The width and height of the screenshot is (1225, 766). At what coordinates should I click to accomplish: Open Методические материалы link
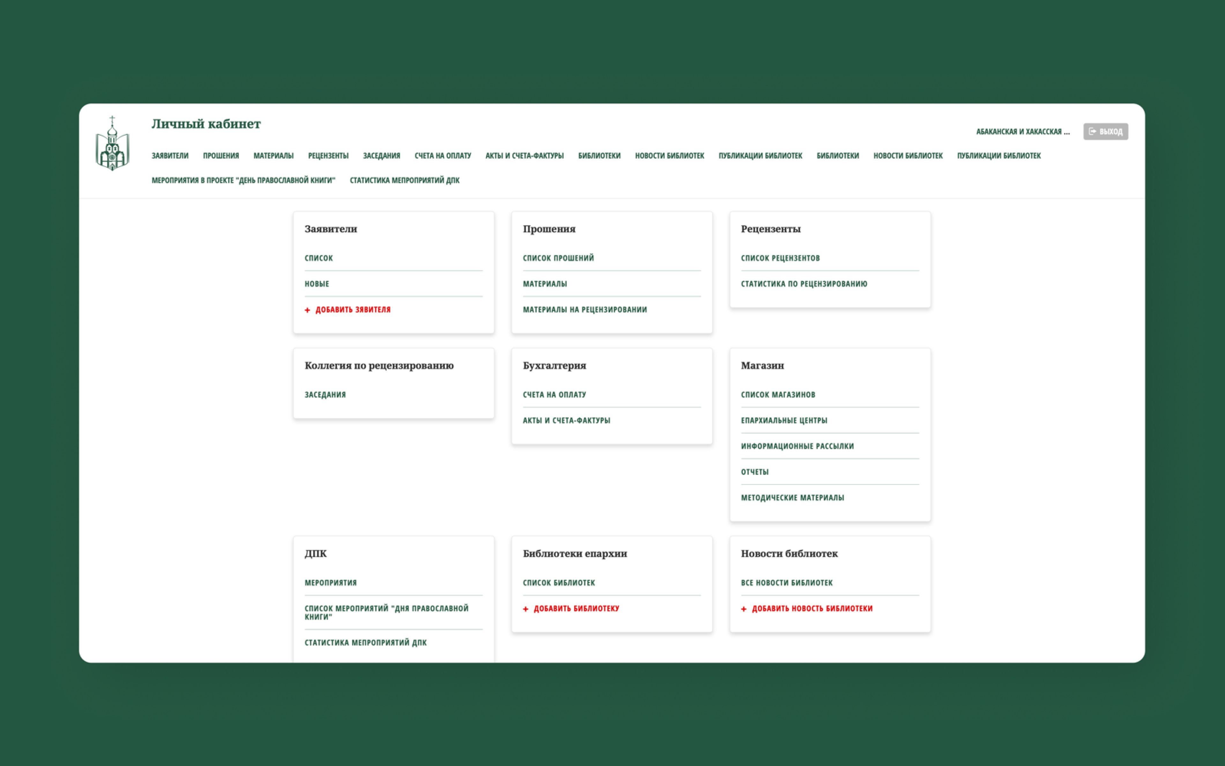coord(792,498)
